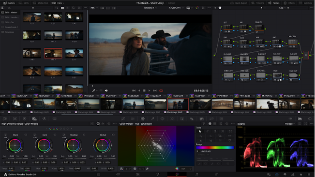Expand the Clips dropdown arrow

63,3
